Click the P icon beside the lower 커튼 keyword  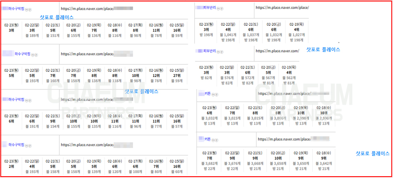[217, 139]
